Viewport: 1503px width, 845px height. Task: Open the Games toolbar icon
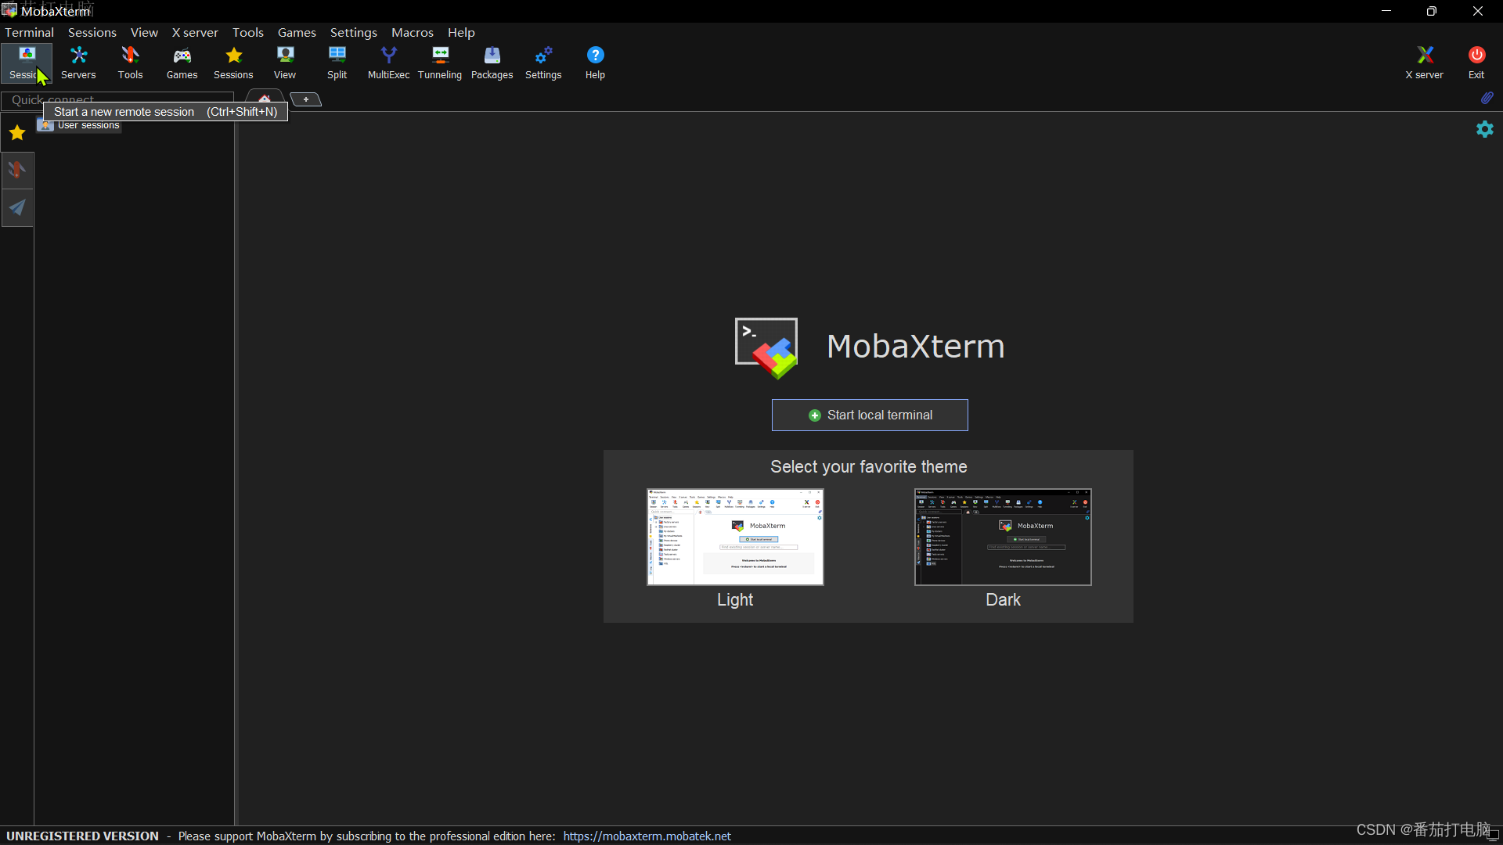point(182,63)
